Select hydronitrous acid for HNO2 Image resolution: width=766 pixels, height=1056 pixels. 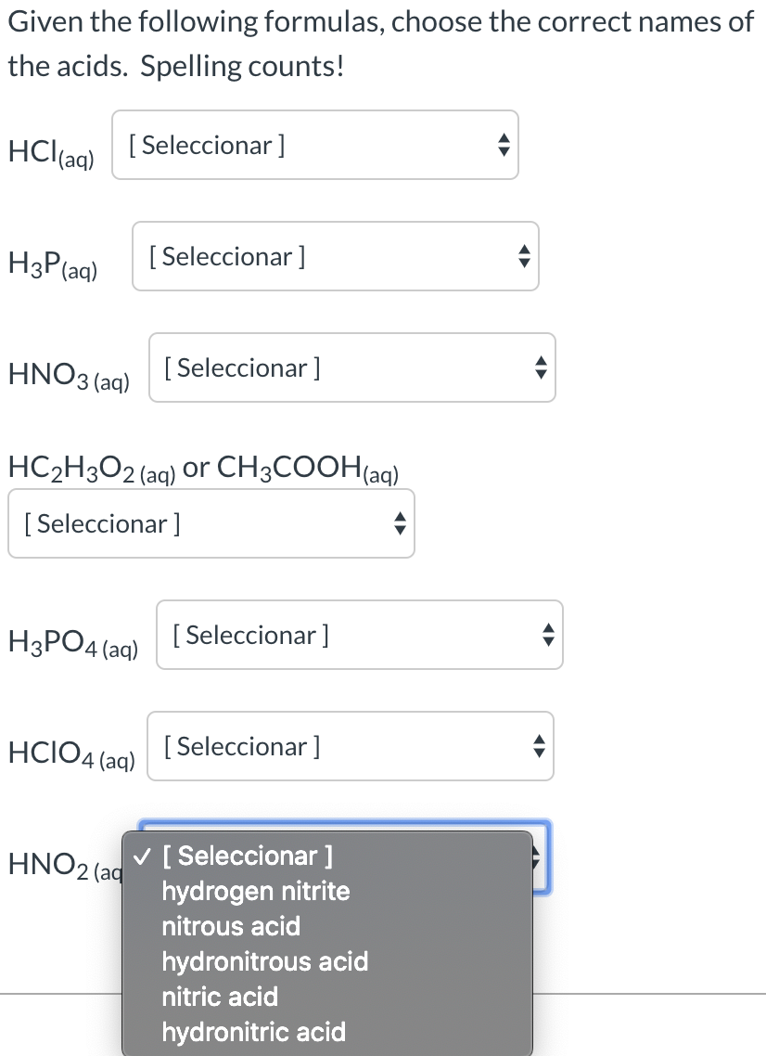(265, 961)
